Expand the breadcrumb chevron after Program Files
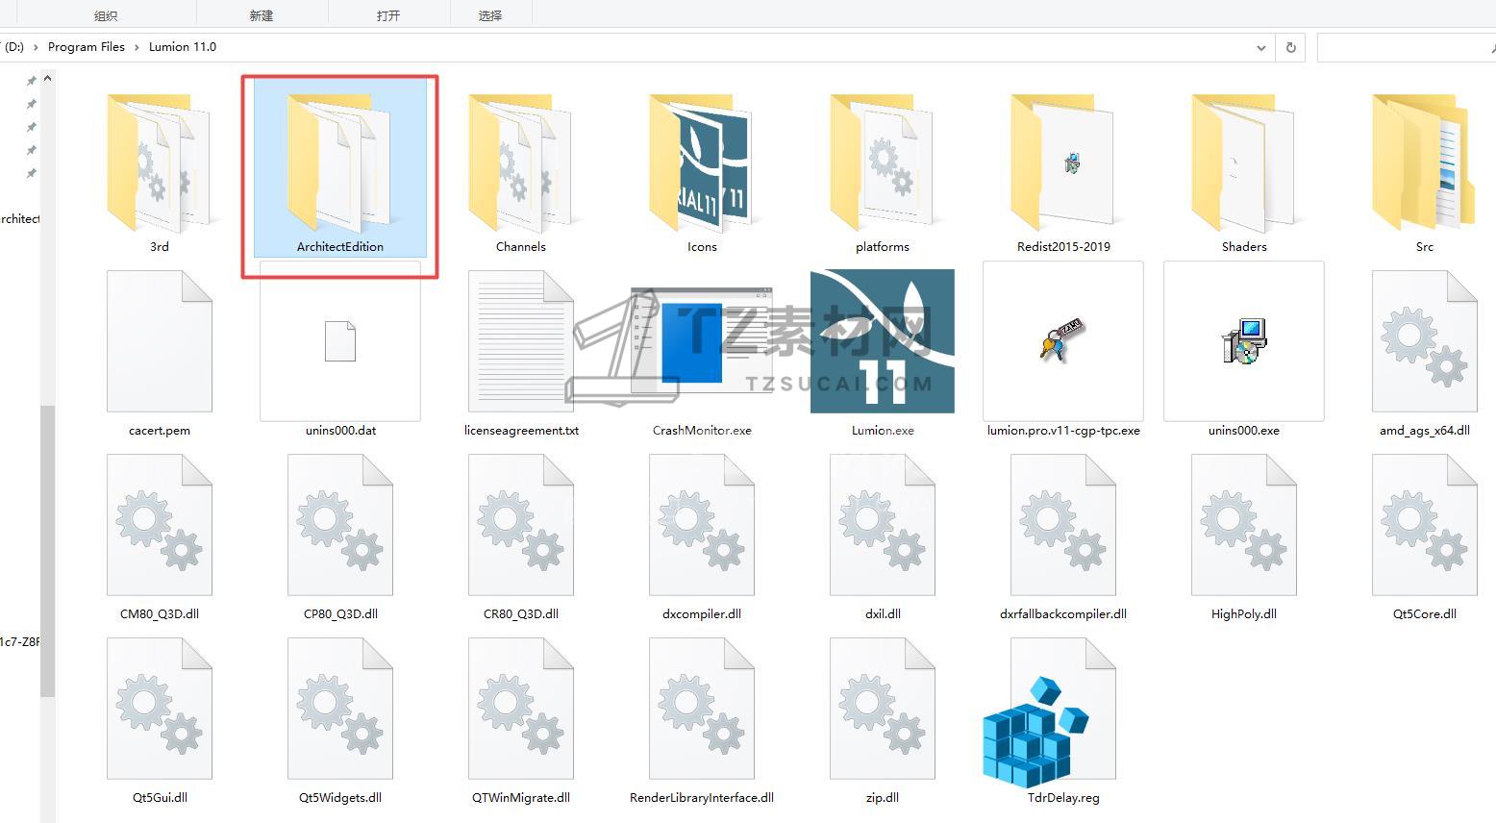1496x823 pixels. 137,47
